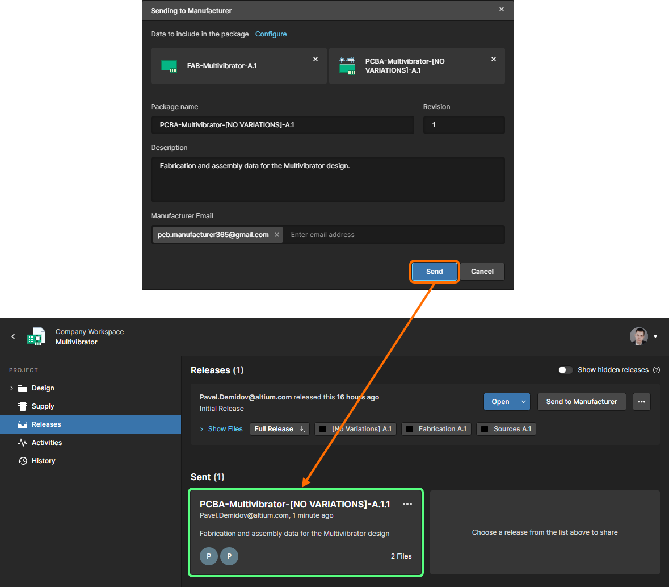Click the back arrow beside the project icon
The width and height of the screenshot is (669, 587).
[x=13, y=336]
